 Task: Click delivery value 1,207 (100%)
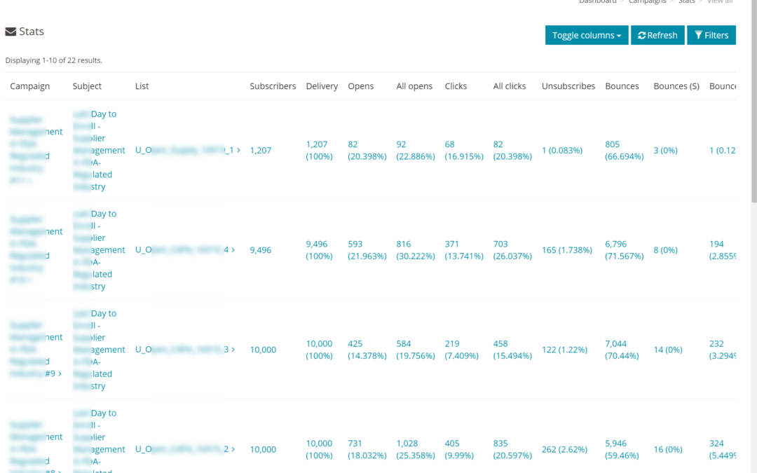pos(319,150)
